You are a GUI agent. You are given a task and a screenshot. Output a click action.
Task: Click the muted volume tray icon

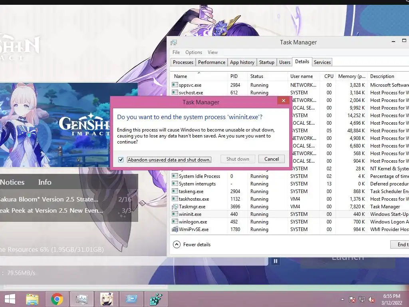pyautogui.click(x=371, y=299)
